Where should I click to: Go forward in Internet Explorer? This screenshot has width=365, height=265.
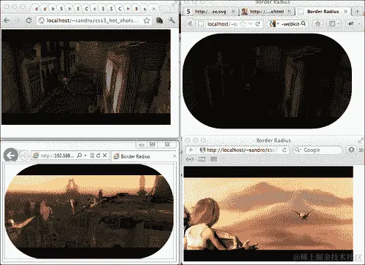pos(24,155)
